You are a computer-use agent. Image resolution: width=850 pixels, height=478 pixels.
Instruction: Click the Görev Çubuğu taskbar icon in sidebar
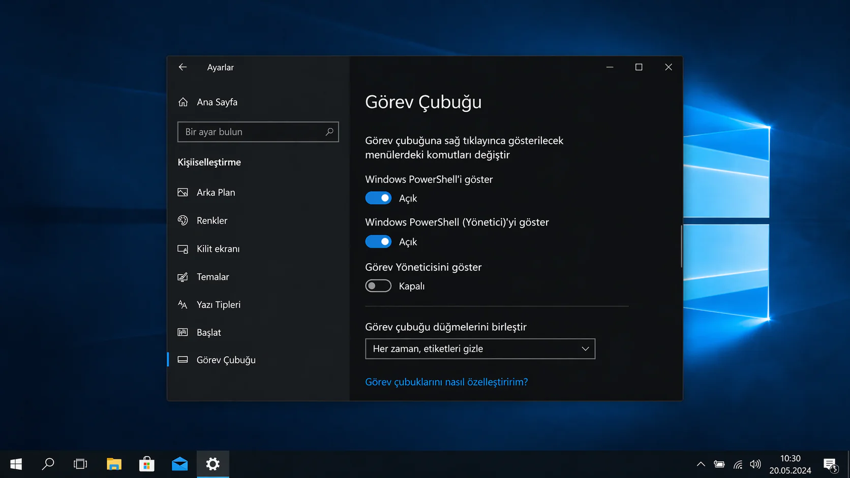183,360
